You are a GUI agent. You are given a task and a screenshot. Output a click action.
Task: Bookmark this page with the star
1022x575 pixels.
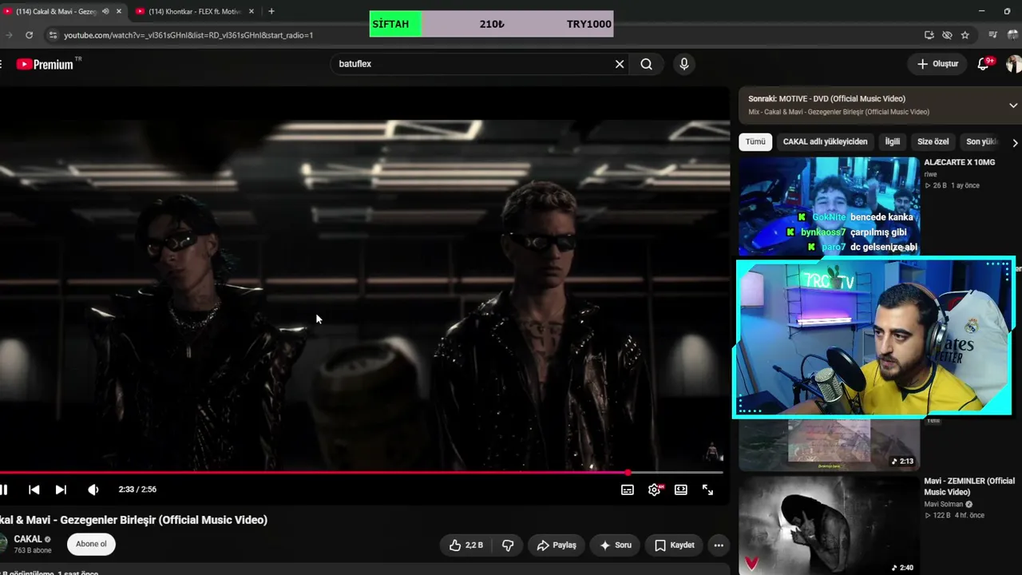965,35
